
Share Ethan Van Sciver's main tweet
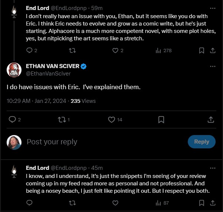pyautogui.click(x=211, y=120)
